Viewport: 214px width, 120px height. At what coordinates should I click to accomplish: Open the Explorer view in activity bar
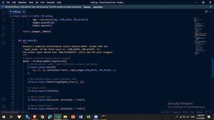[x=4, y=13]
